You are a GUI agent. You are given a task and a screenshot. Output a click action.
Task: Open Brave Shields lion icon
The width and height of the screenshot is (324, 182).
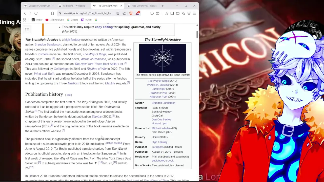tap(131, 13)
